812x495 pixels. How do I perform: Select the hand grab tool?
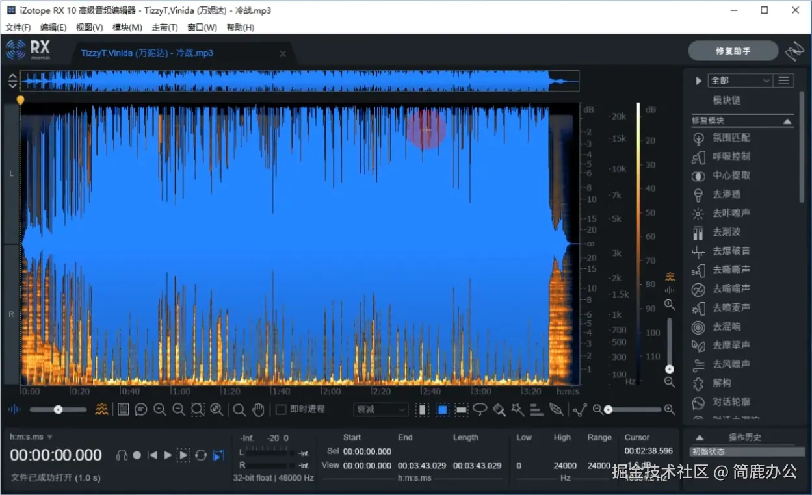(258, 410)
